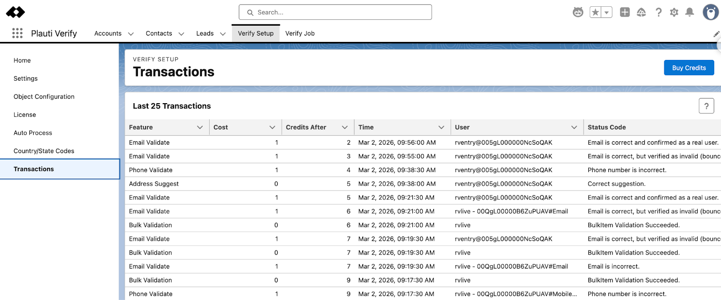Expand the Accounts tab chevron menu
721x300 pixels.
point(131,34)
